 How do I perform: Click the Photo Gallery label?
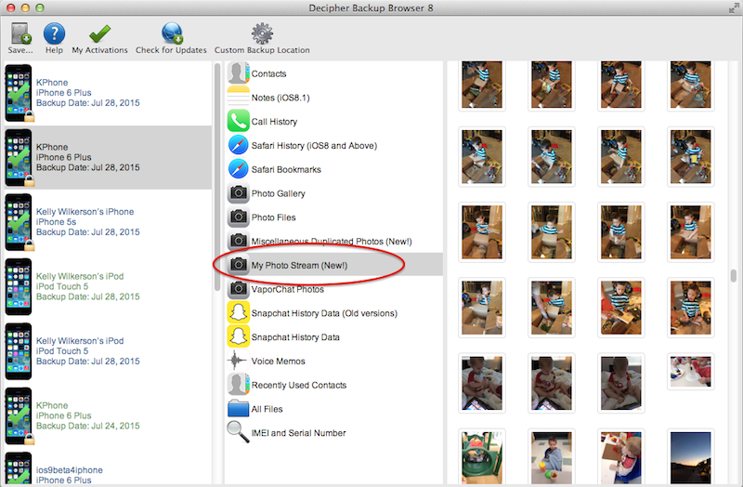pyautogui.click(x=278, y=193)
